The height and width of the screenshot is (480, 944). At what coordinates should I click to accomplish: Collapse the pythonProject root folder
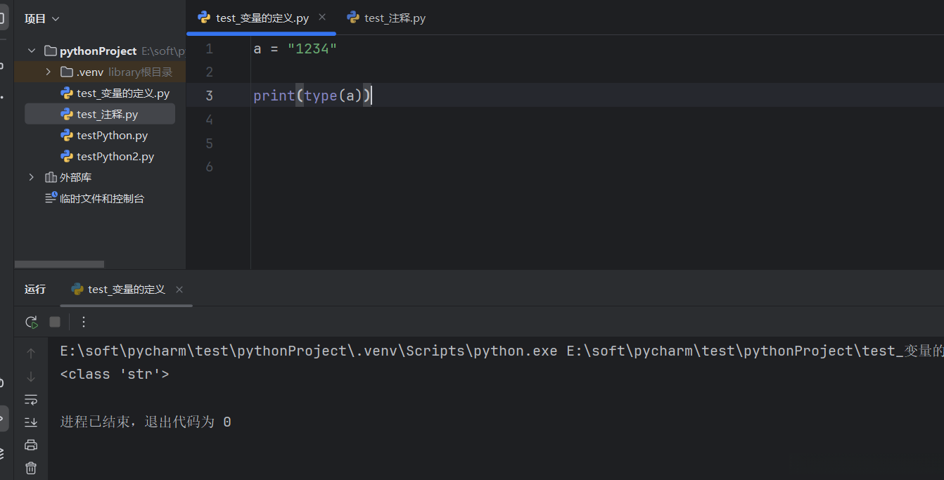tap(31, 51)
